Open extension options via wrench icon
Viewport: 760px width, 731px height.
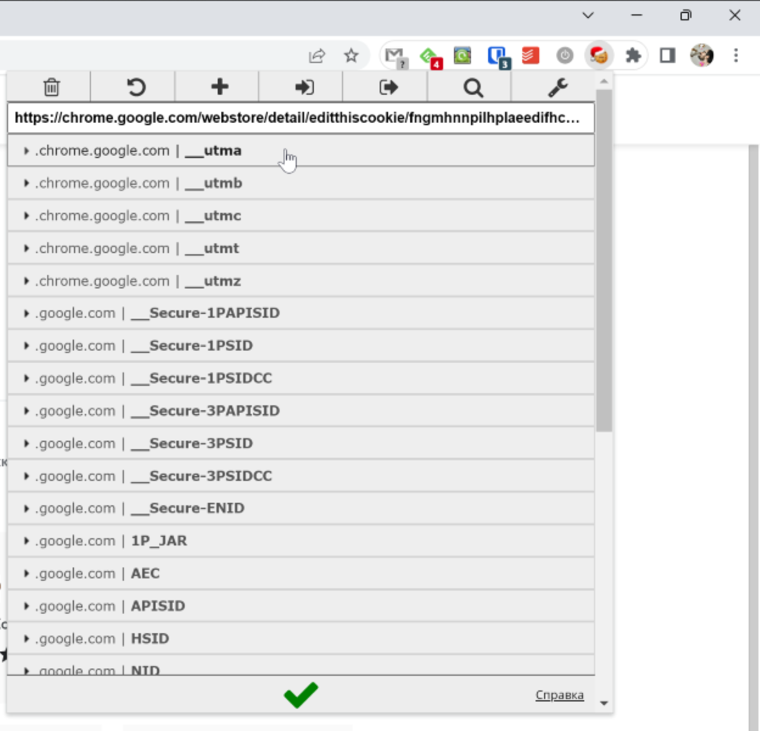557,87
